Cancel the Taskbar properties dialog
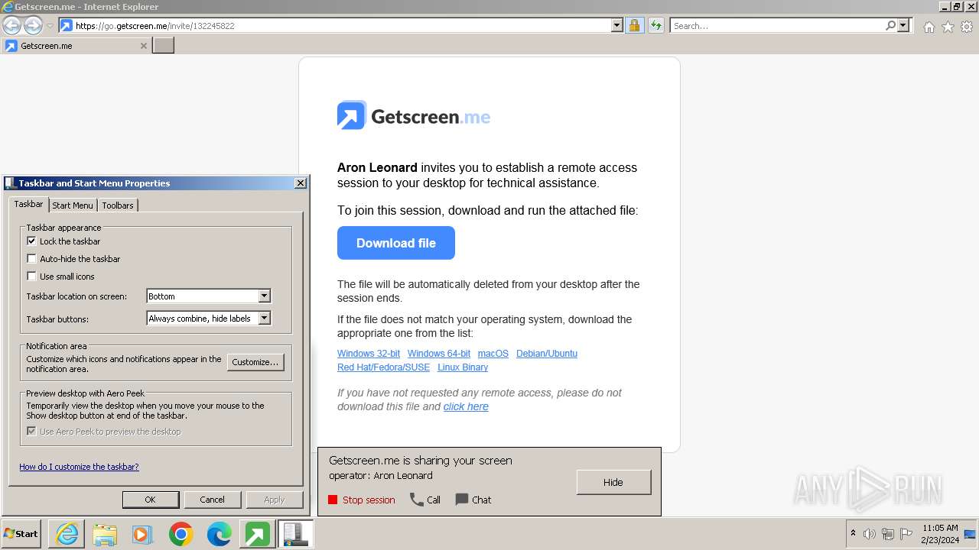The image size is (979, 550). [212, 500]
